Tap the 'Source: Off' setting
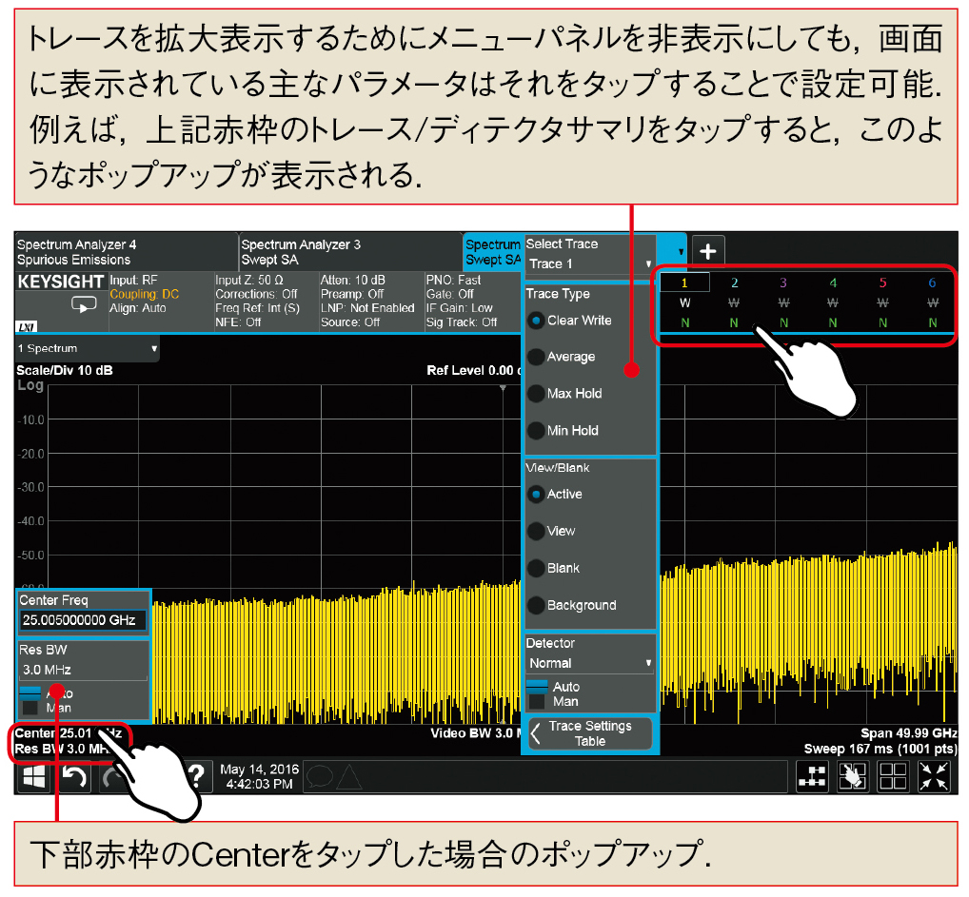 coord(350,322)
